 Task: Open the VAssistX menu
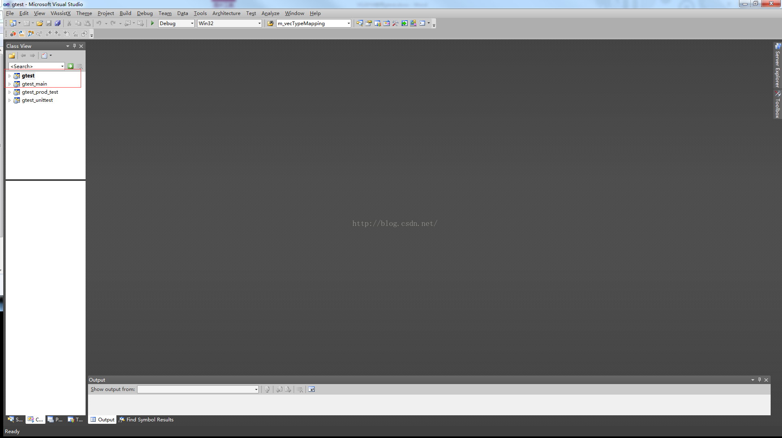coord(60,13)
